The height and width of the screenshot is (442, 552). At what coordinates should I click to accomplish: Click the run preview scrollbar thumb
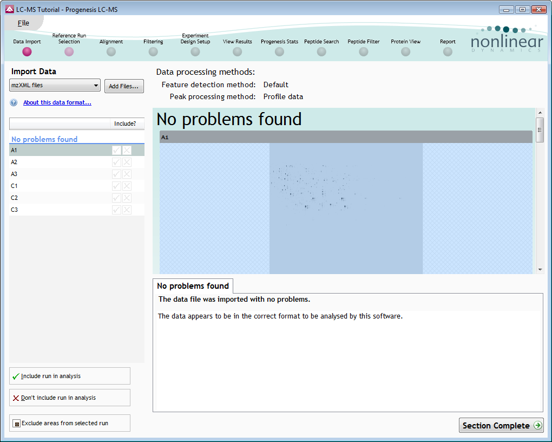[x=540, y=130]
